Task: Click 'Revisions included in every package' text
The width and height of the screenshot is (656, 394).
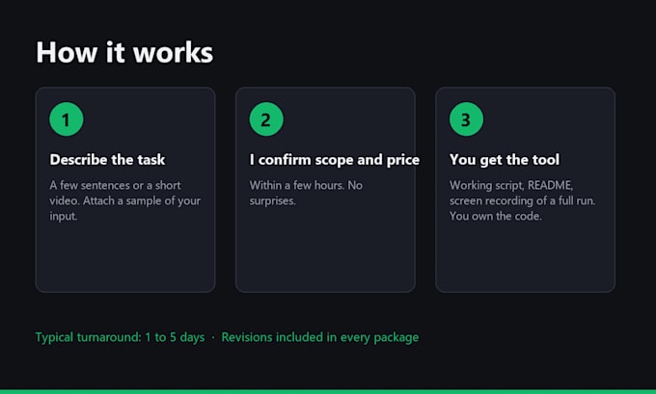Action: point(320,337)
